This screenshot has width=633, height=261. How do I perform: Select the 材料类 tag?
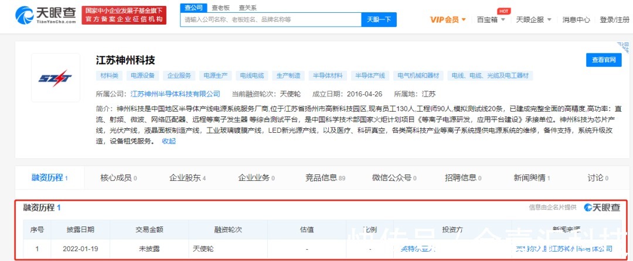[110, 75]
